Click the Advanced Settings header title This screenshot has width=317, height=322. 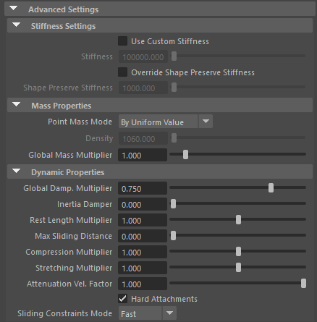pos(63,9)
